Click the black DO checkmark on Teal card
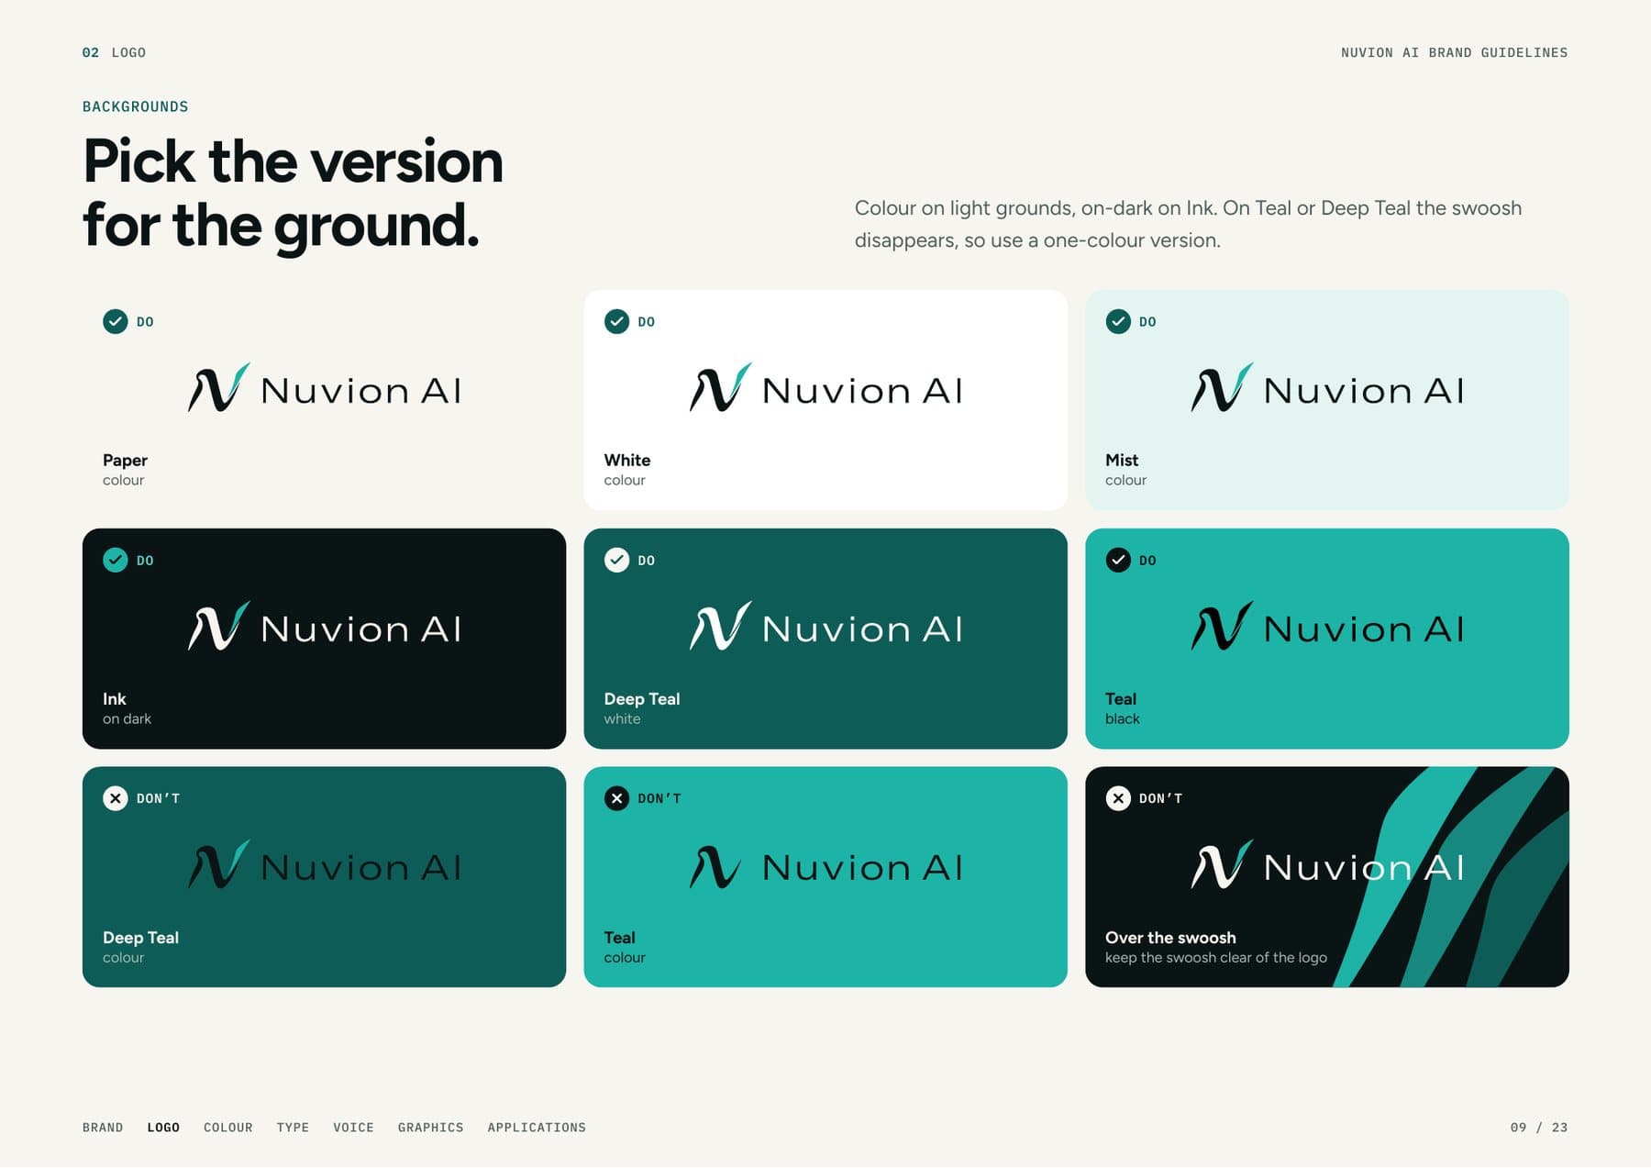Viewport: 1651px width, 1168px height. point(1118,560)
